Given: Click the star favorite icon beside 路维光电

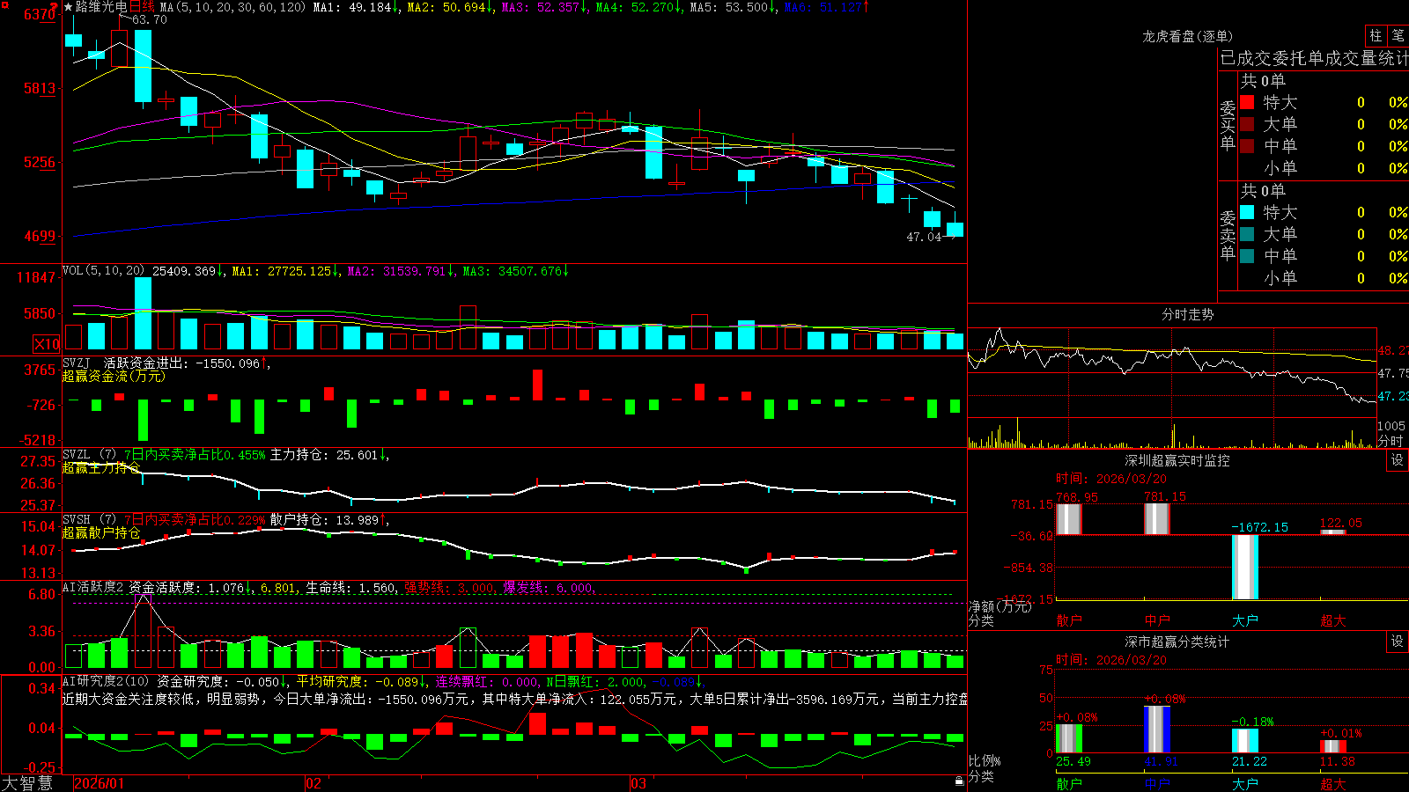Looking at the screenshot, I should click(x=68, y=7).
